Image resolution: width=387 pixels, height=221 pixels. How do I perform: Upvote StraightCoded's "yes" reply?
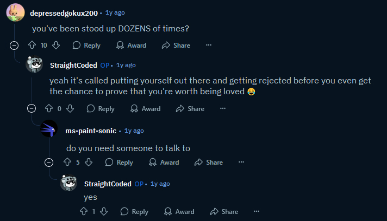point(84,211)
